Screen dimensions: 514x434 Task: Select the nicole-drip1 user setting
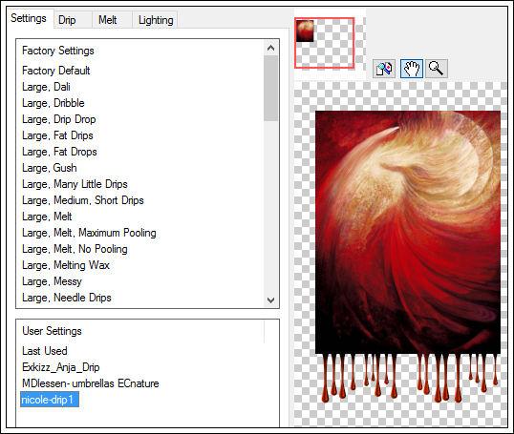[50, 400]
